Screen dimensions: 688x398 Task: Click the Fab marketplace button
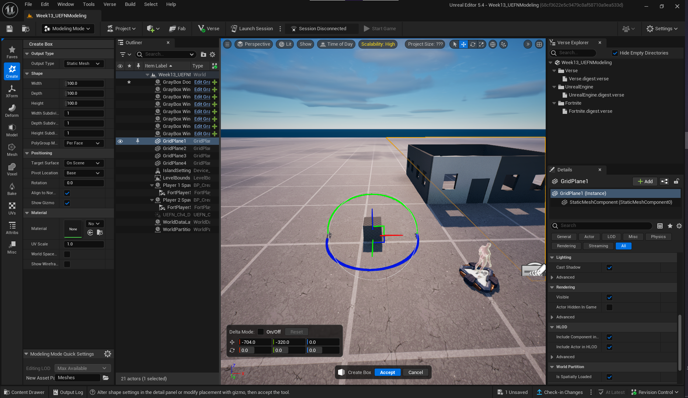pos(177,28)
